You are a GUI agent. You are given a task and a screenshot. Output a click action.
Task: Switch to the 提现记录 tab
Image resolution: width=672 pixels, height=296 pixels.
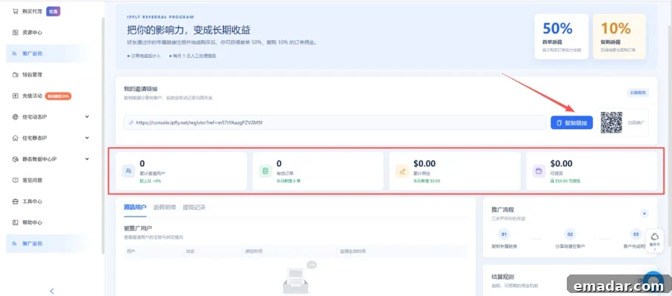[x=194, y=207]
